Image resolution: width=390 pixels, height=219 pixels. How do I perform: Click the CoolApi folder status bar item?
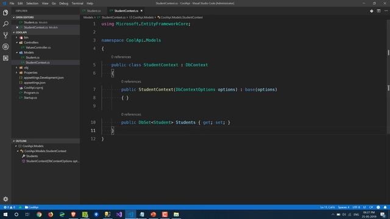(32, 207)
